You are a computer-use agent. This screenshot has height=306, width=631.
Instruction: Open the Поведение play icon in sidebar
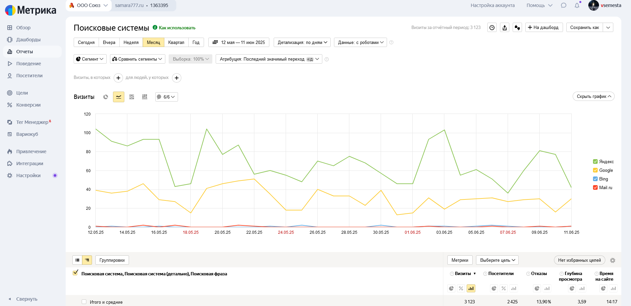point(10,64)
